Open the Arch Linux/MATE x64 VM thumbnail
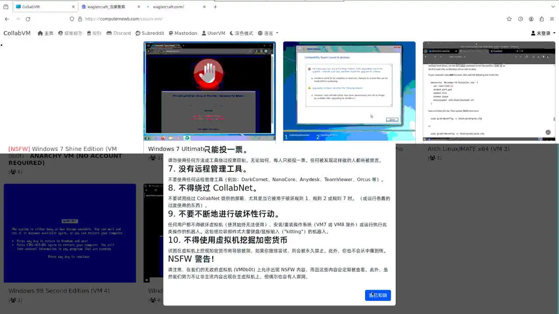The height and width of the screenshot is (314, 559). [489, 91]
